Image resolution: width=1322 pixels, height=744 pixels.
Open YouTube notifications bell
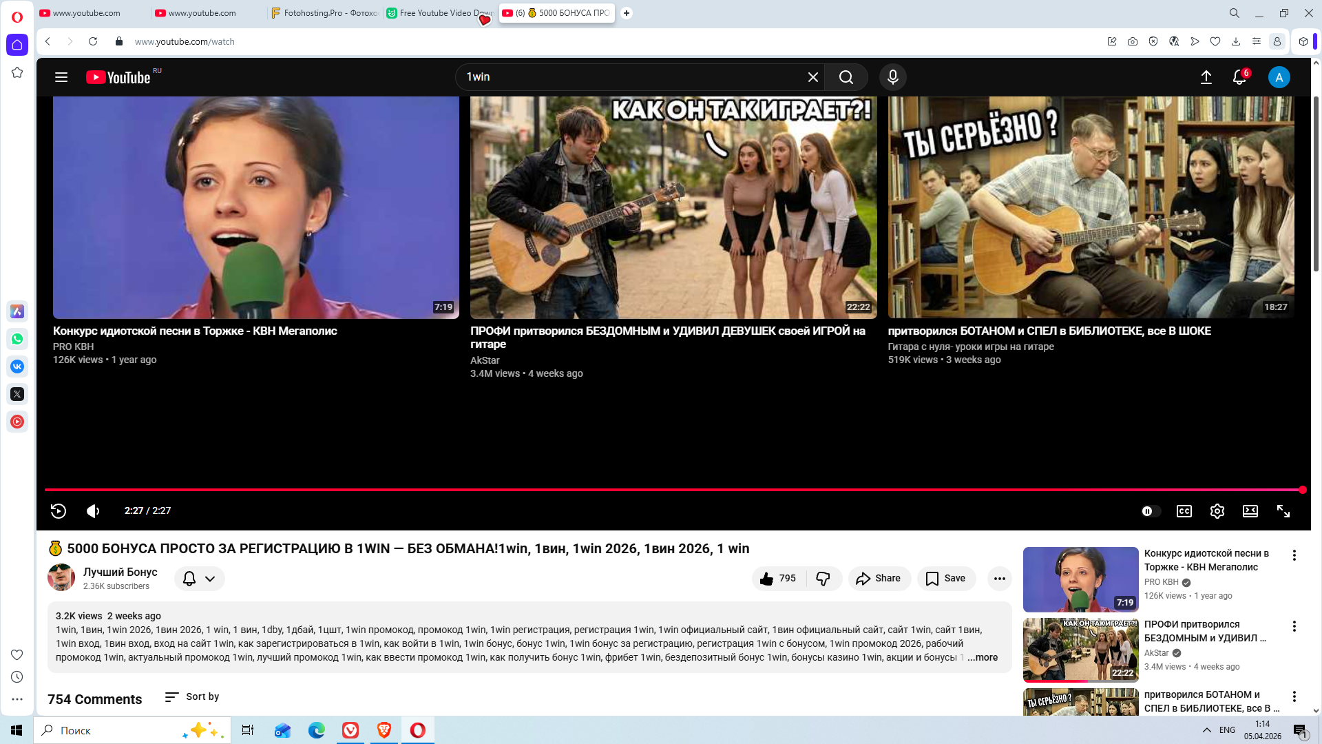pyautogui.click(x=1239, y=77)
